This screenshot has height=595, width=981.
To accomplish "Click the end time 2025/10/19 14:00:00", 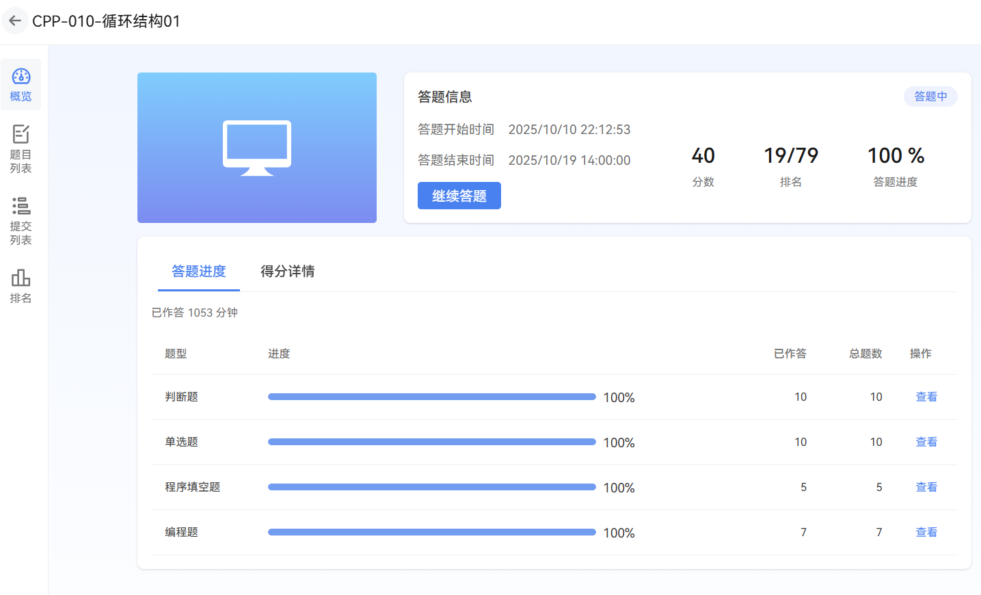I will [569, 160].
